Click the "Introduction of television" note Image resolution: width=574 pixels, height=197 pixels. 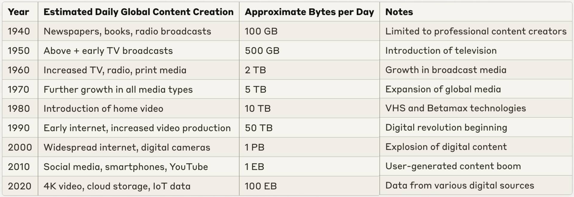441,50
